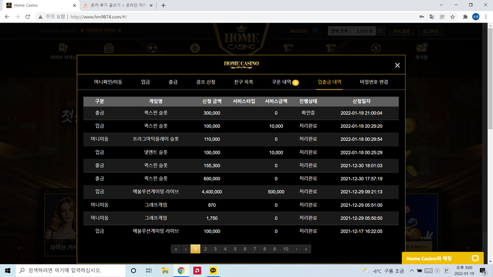Open a new browser tab
Screen dimensions: 493x277
coord(163,5)
